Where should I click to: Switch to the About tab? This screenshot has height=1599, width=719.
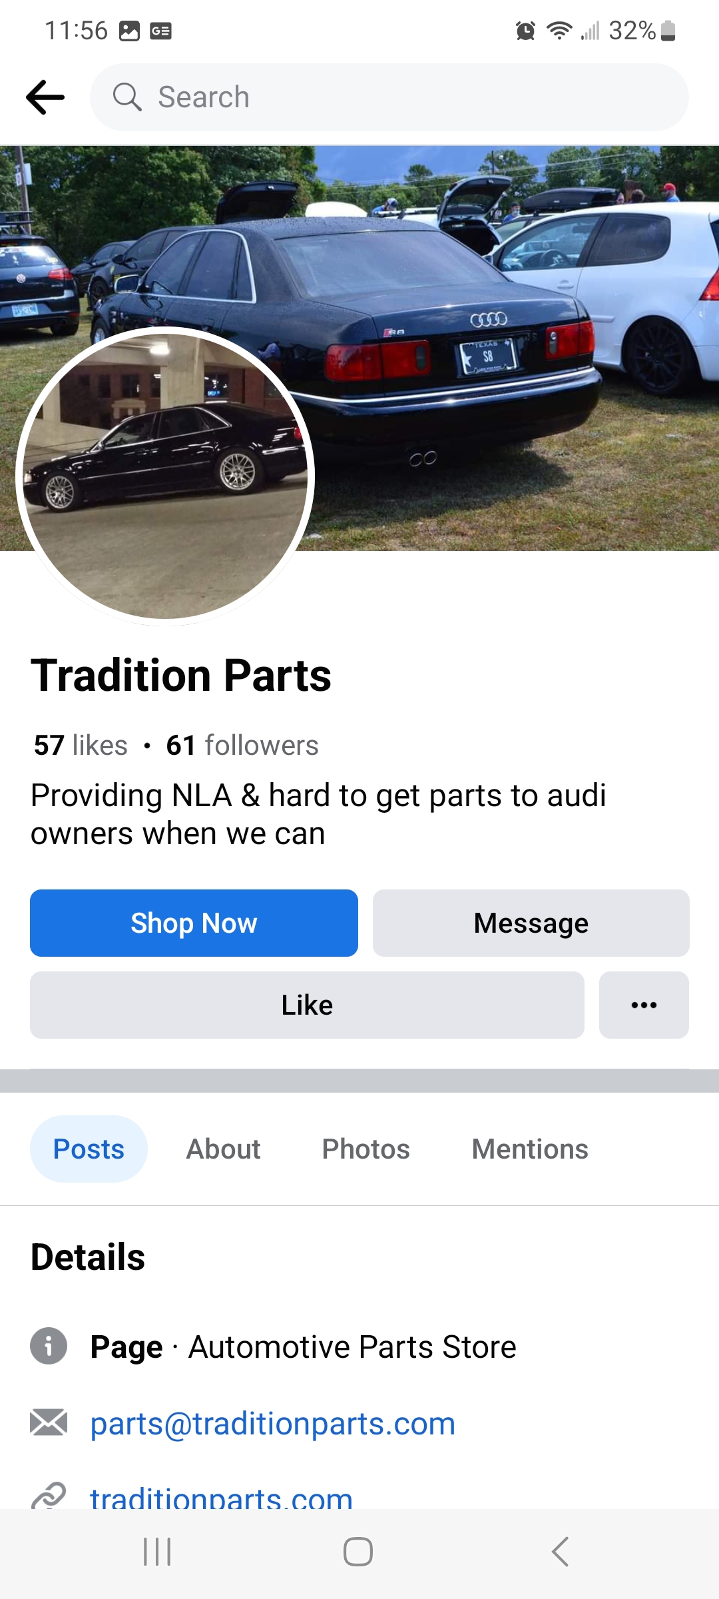[223, 1149]
